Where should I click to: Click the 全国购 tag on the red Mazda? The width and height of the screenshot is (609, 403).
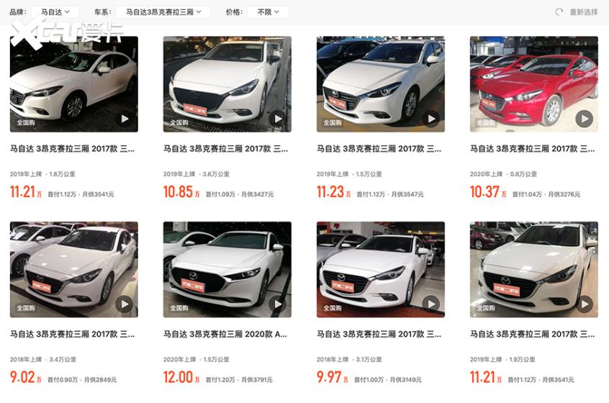485,122
